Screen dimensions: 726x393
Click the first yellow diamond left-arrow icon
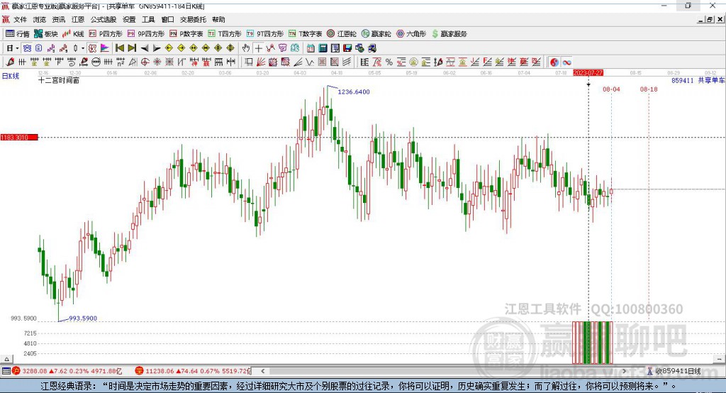[169, 48]
